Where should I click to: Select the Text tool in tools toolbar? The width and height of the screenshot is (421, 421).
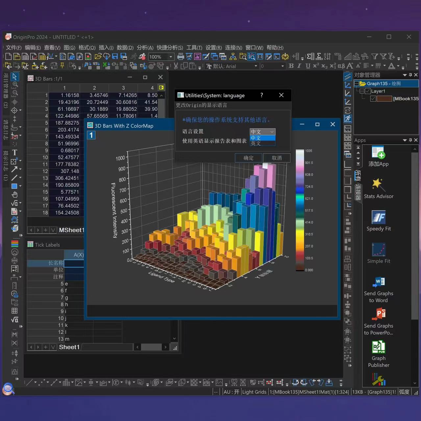14,152
